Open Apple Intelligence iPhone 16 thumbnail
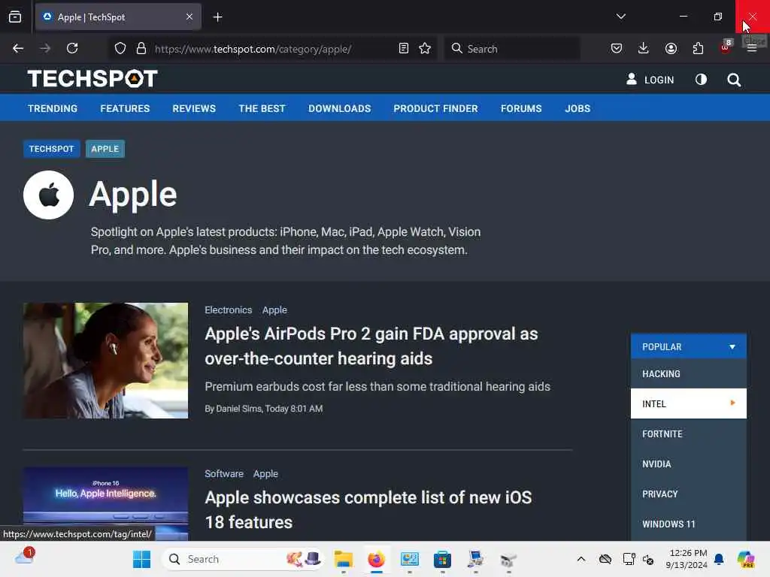Viewport: 770px width, 577px height. tap(105, 503)
